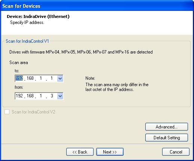Enable the Scan for IndraControl V2 checkbox
The height and width of the screenshot is (161, 194).
pos(7,112)
